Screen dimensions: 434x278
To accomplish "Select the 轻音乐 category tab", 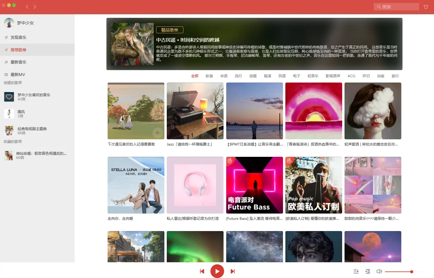I will 313,76.
